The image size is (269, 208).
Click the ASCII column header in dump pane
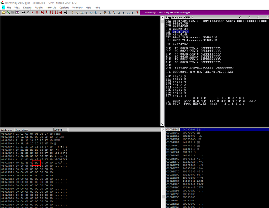pyautogui.click(x=58, y=130)
